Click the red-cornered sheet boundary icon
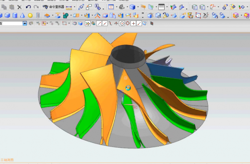This screenshot has height=164, width=250. (198, 15)
